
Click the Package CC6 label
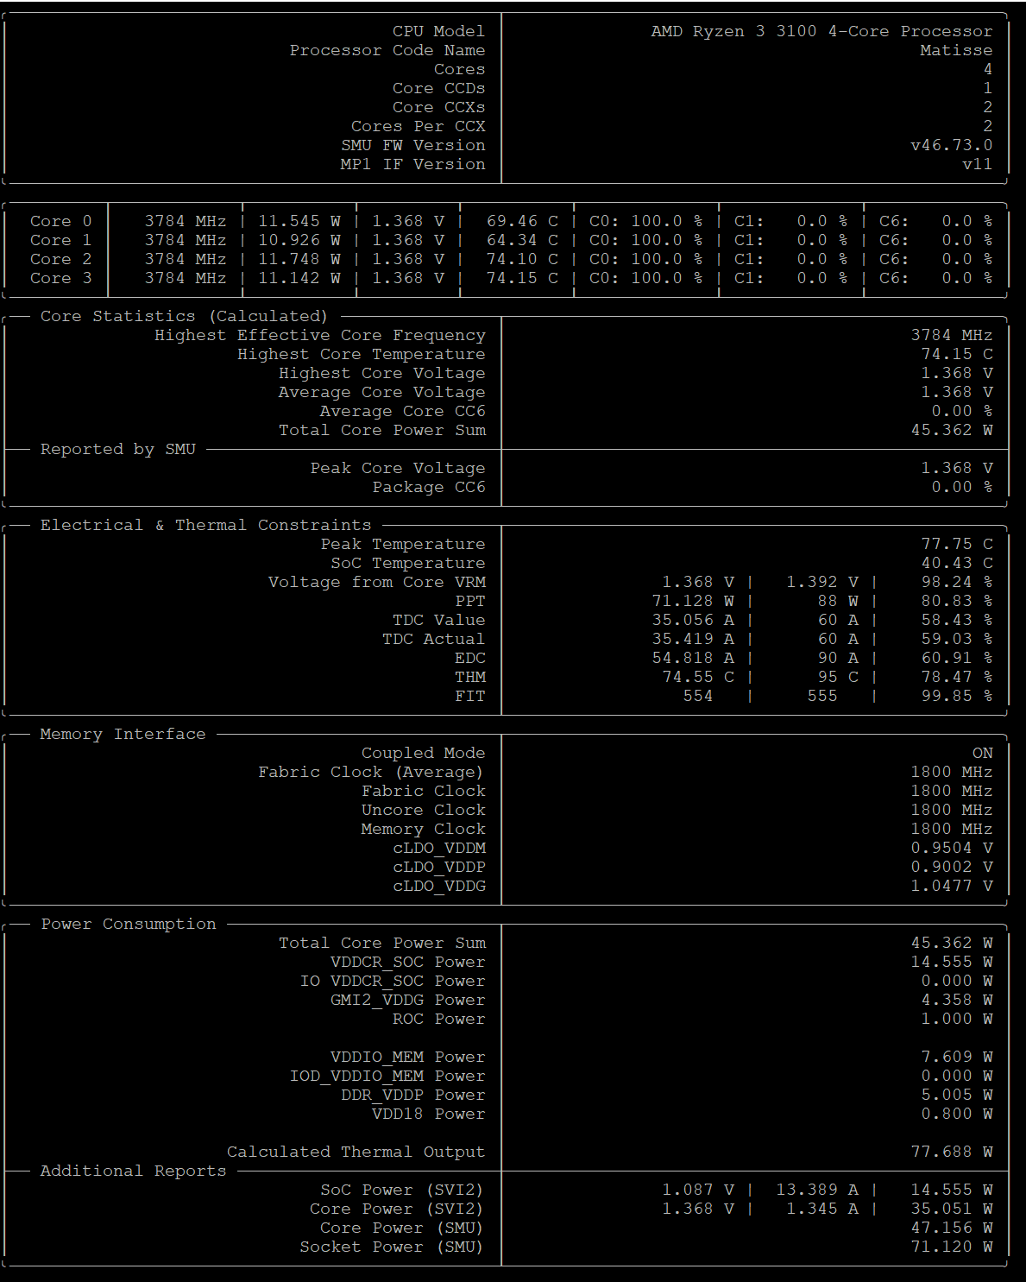point(428,487)
